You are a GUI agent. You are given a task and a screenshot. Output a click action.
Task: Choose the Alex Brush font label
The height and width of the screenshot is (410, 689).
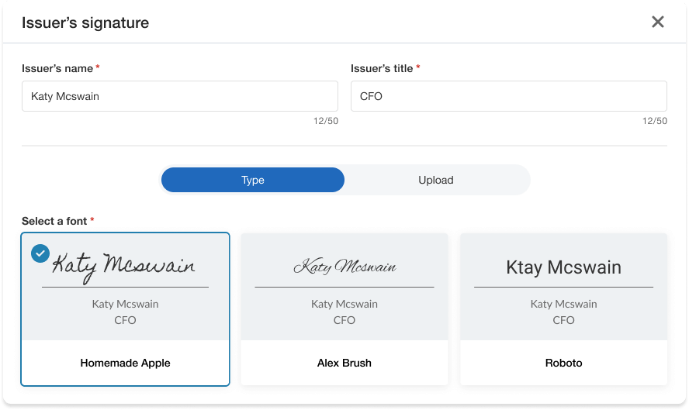(344, 363)
